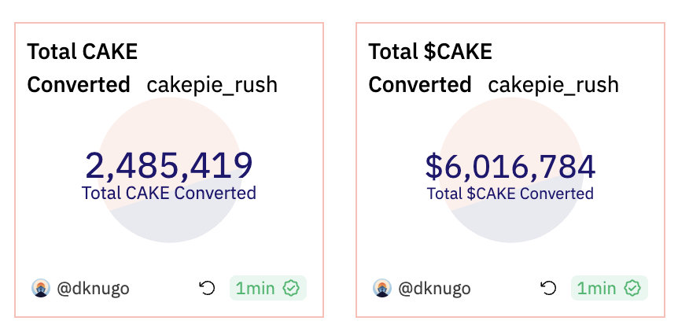
Task: Open the @dknugo profile link in right card
Action: click(434, 289)
